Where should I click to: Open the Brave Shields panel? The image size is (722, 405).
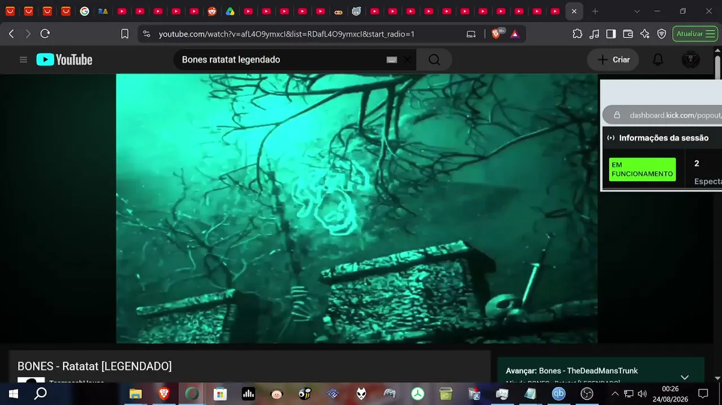click(496, 34)
